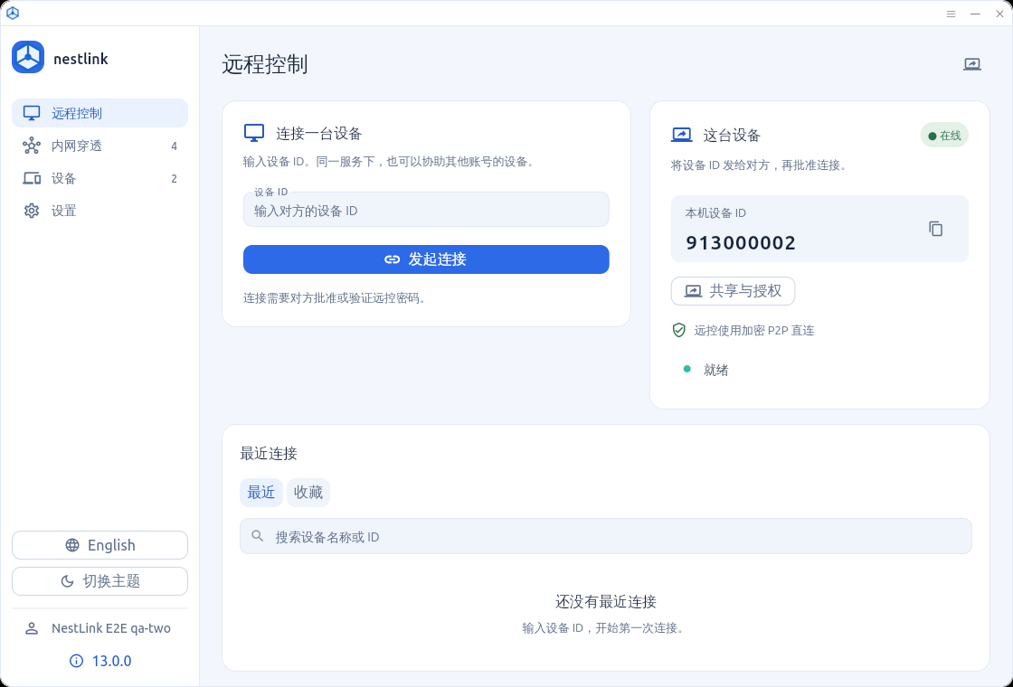Image resolution: width=1013 pixels, height=687 pixels.
Task: Click the link icon on 发起连接 button
Action: click(393, 259)
